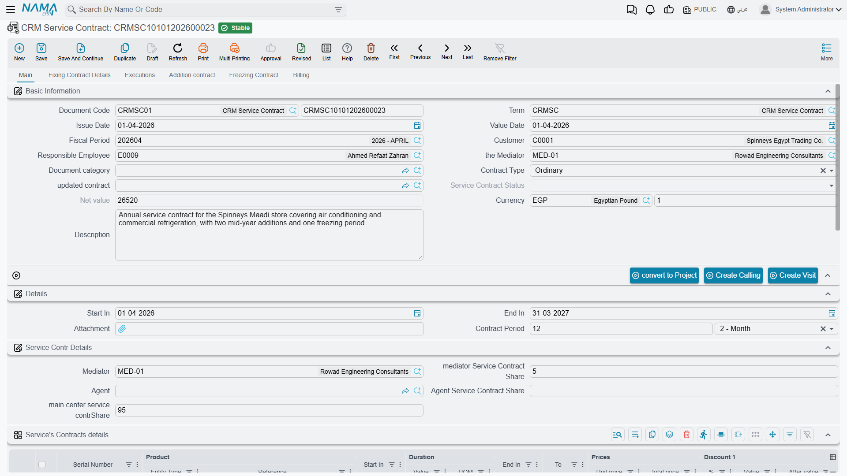This screenshot has height=476, width=847.
Task: Click Create Visit button
Action: pos(793,275)
